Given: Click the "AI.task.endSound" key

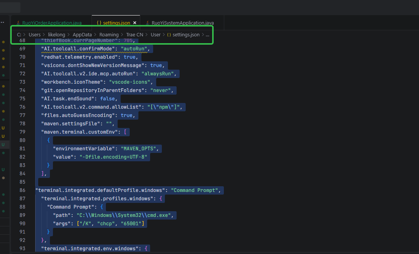Looking at the screenshot, I should tap(68, 98).
